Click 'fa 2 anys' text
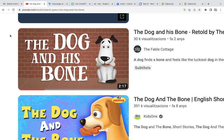 click(177, 39)
